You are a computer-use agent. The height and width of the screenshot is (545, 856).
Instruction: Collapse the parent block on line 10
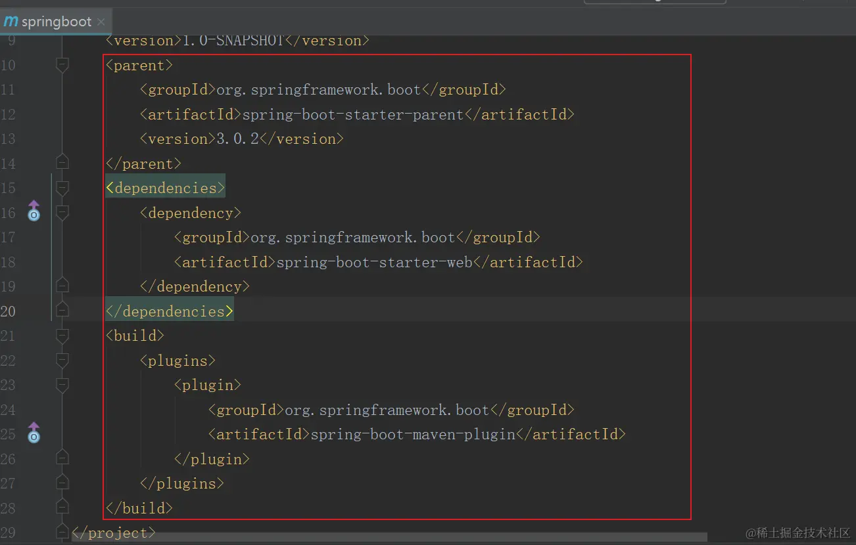tap(62, 65)
